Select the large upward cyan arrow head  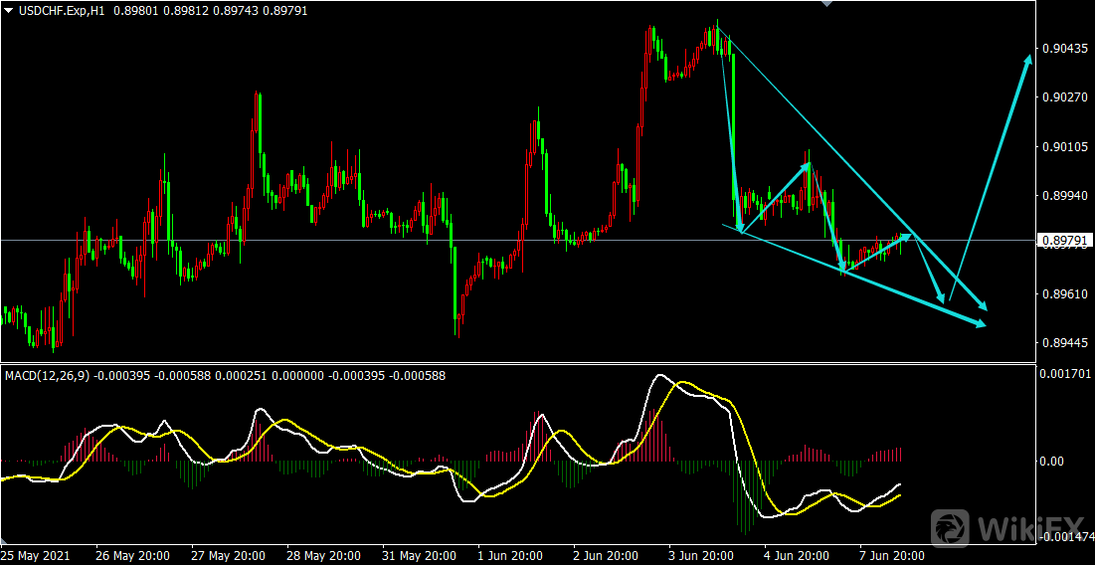tap(1029, 62)
